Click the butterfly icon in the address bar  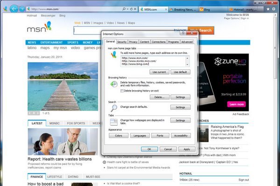[28, 9]
